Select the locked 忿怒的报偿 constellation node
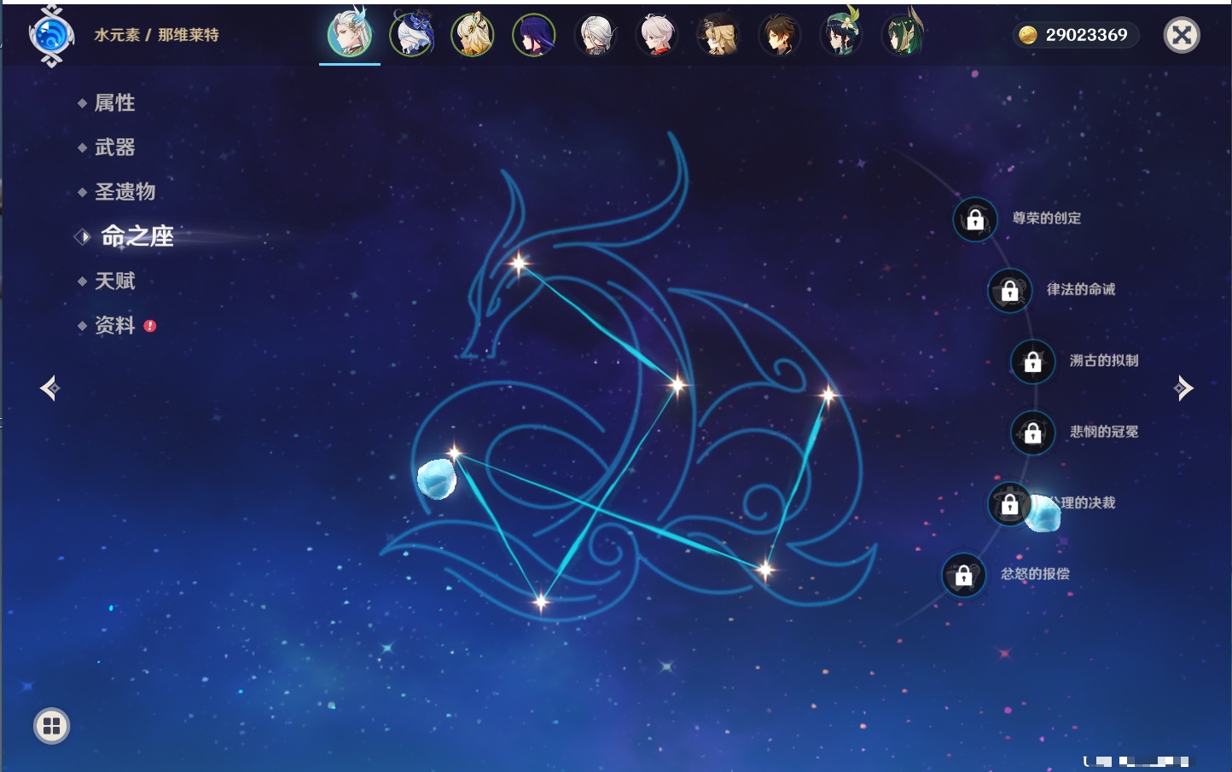The height and width of the screenshot is (772, 1232). (963, 576)
